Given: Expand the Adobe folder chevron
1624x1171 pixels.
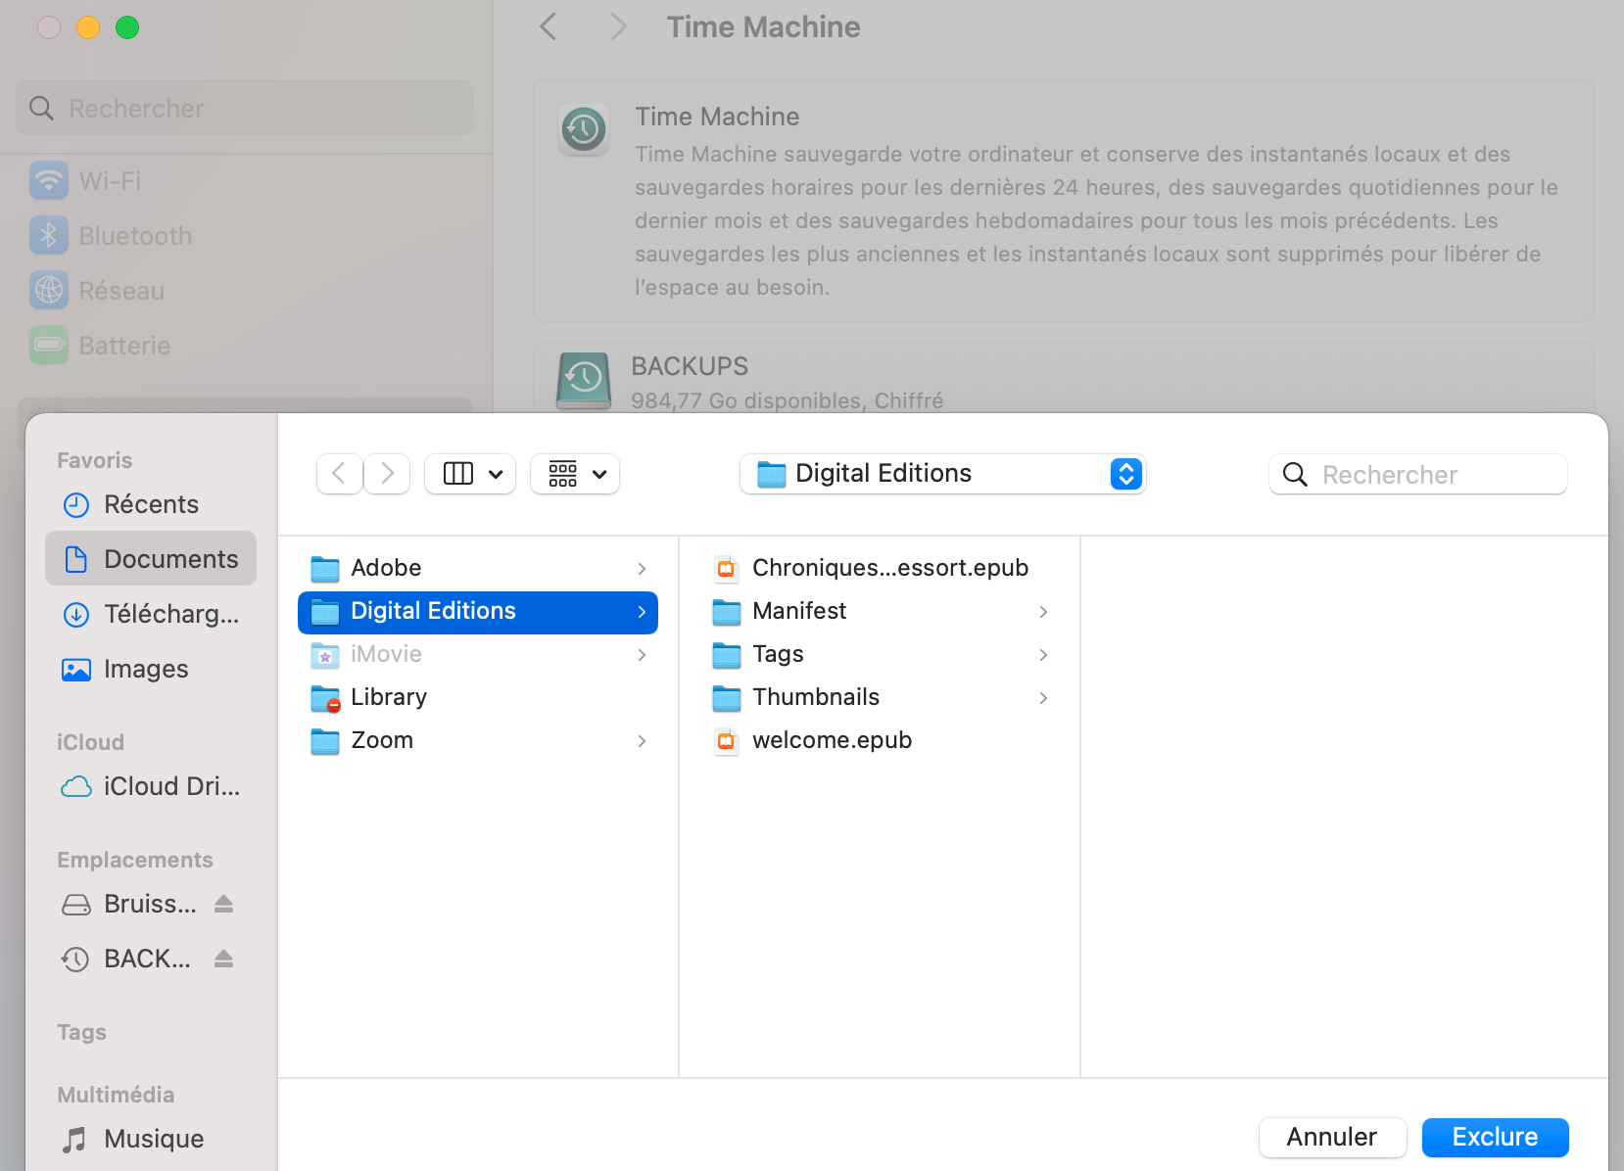Looking at the screenshot, I should click(x=642, y=569).
